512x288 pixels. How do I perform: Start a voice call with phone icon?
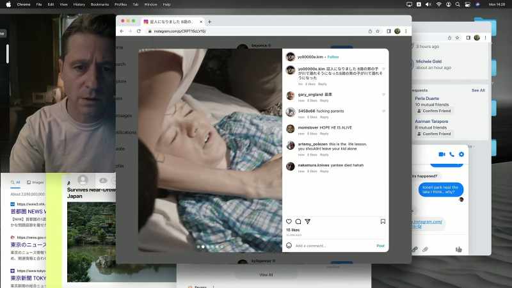click(452, 154)
